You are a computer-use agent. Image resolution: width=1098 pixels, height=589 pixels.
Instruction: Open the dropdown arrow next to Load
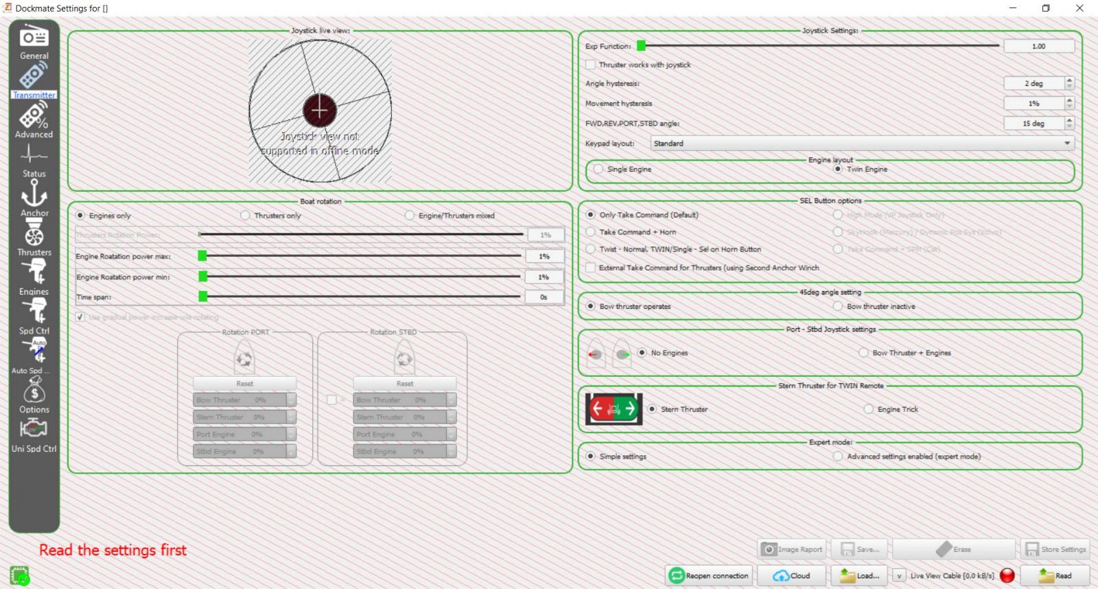(899, 576)
